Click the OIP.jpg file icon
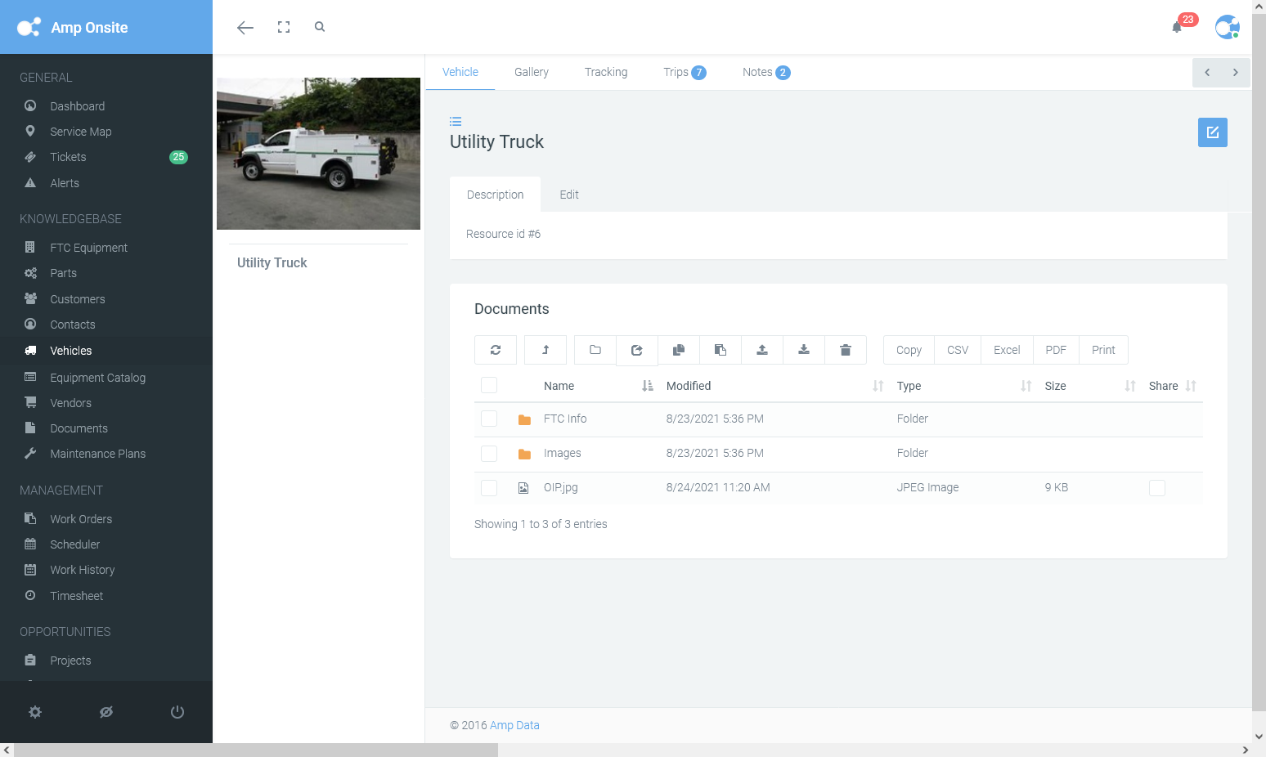1266x757 pixels. (x=523, y=488)
